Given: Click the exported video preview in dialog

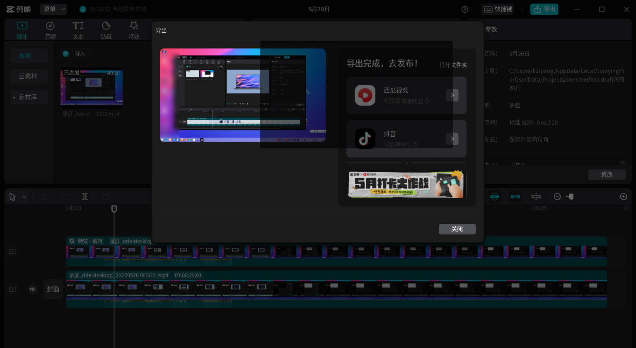Looking at the screenshot, I should click(243, 95).
